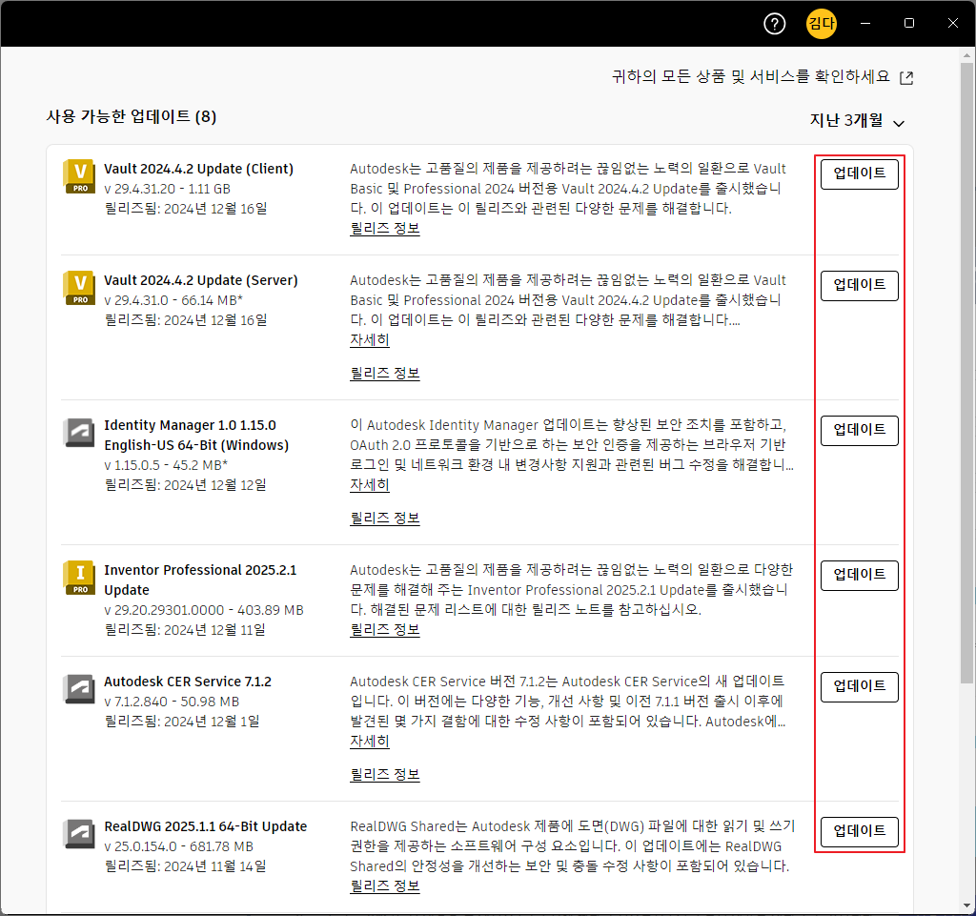Screen dimensions: 976x916
Task: Expand the 지난 3개월 period dropdown
Action: (x=857, y=121)
